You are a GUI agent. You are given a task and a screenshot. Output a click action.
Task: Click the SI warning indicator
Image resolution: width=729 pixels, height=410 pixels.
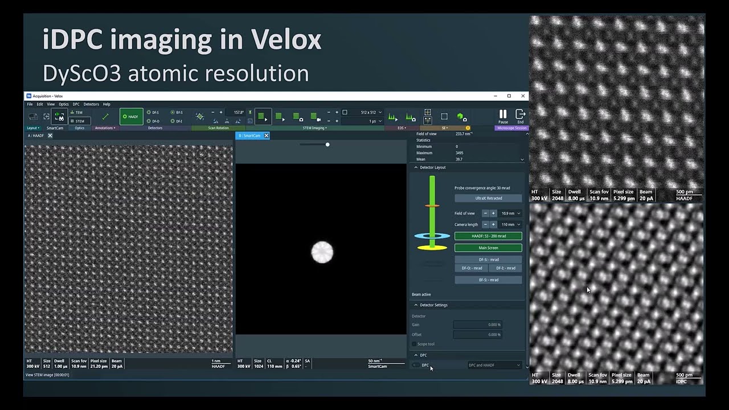tap(468, 128)
